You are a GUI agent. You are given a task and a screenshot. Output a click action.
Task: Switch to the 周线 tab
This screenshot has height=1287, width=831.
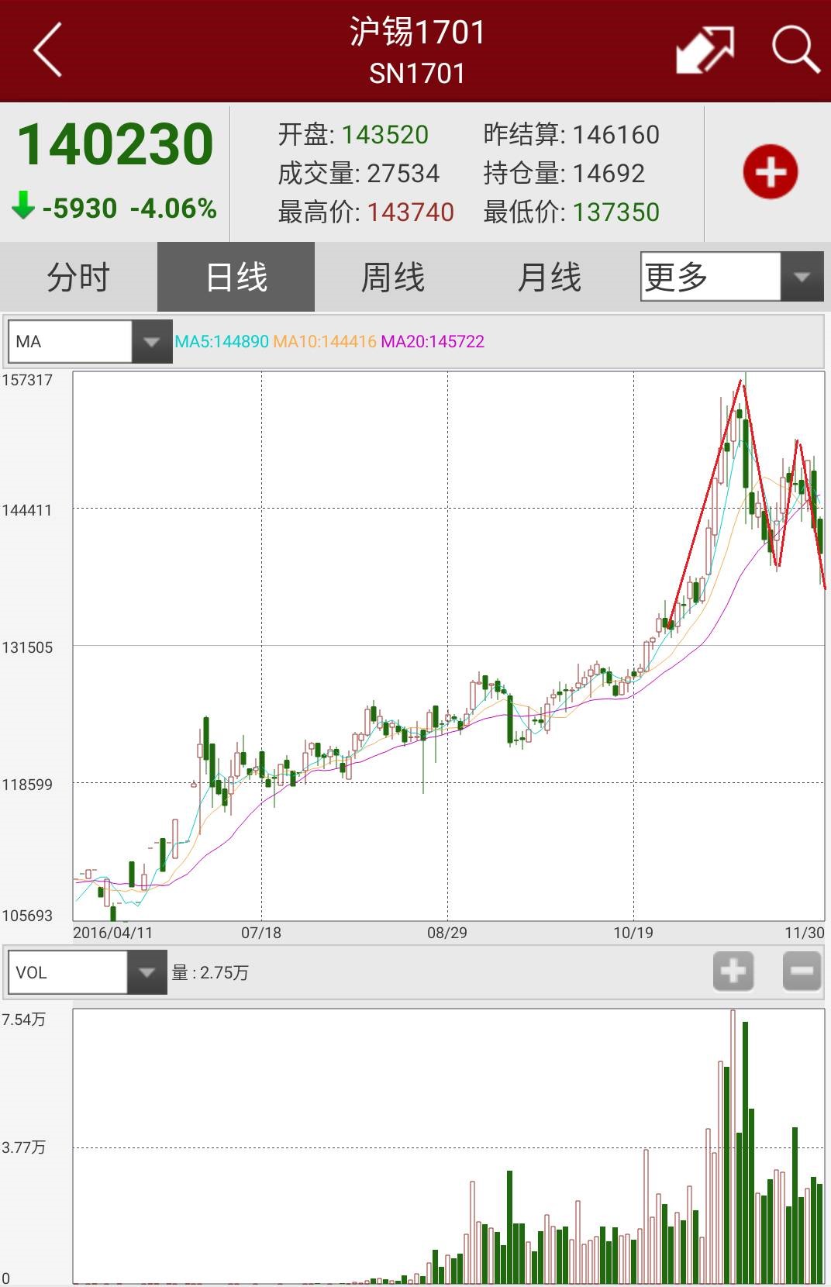coord(393,277)
